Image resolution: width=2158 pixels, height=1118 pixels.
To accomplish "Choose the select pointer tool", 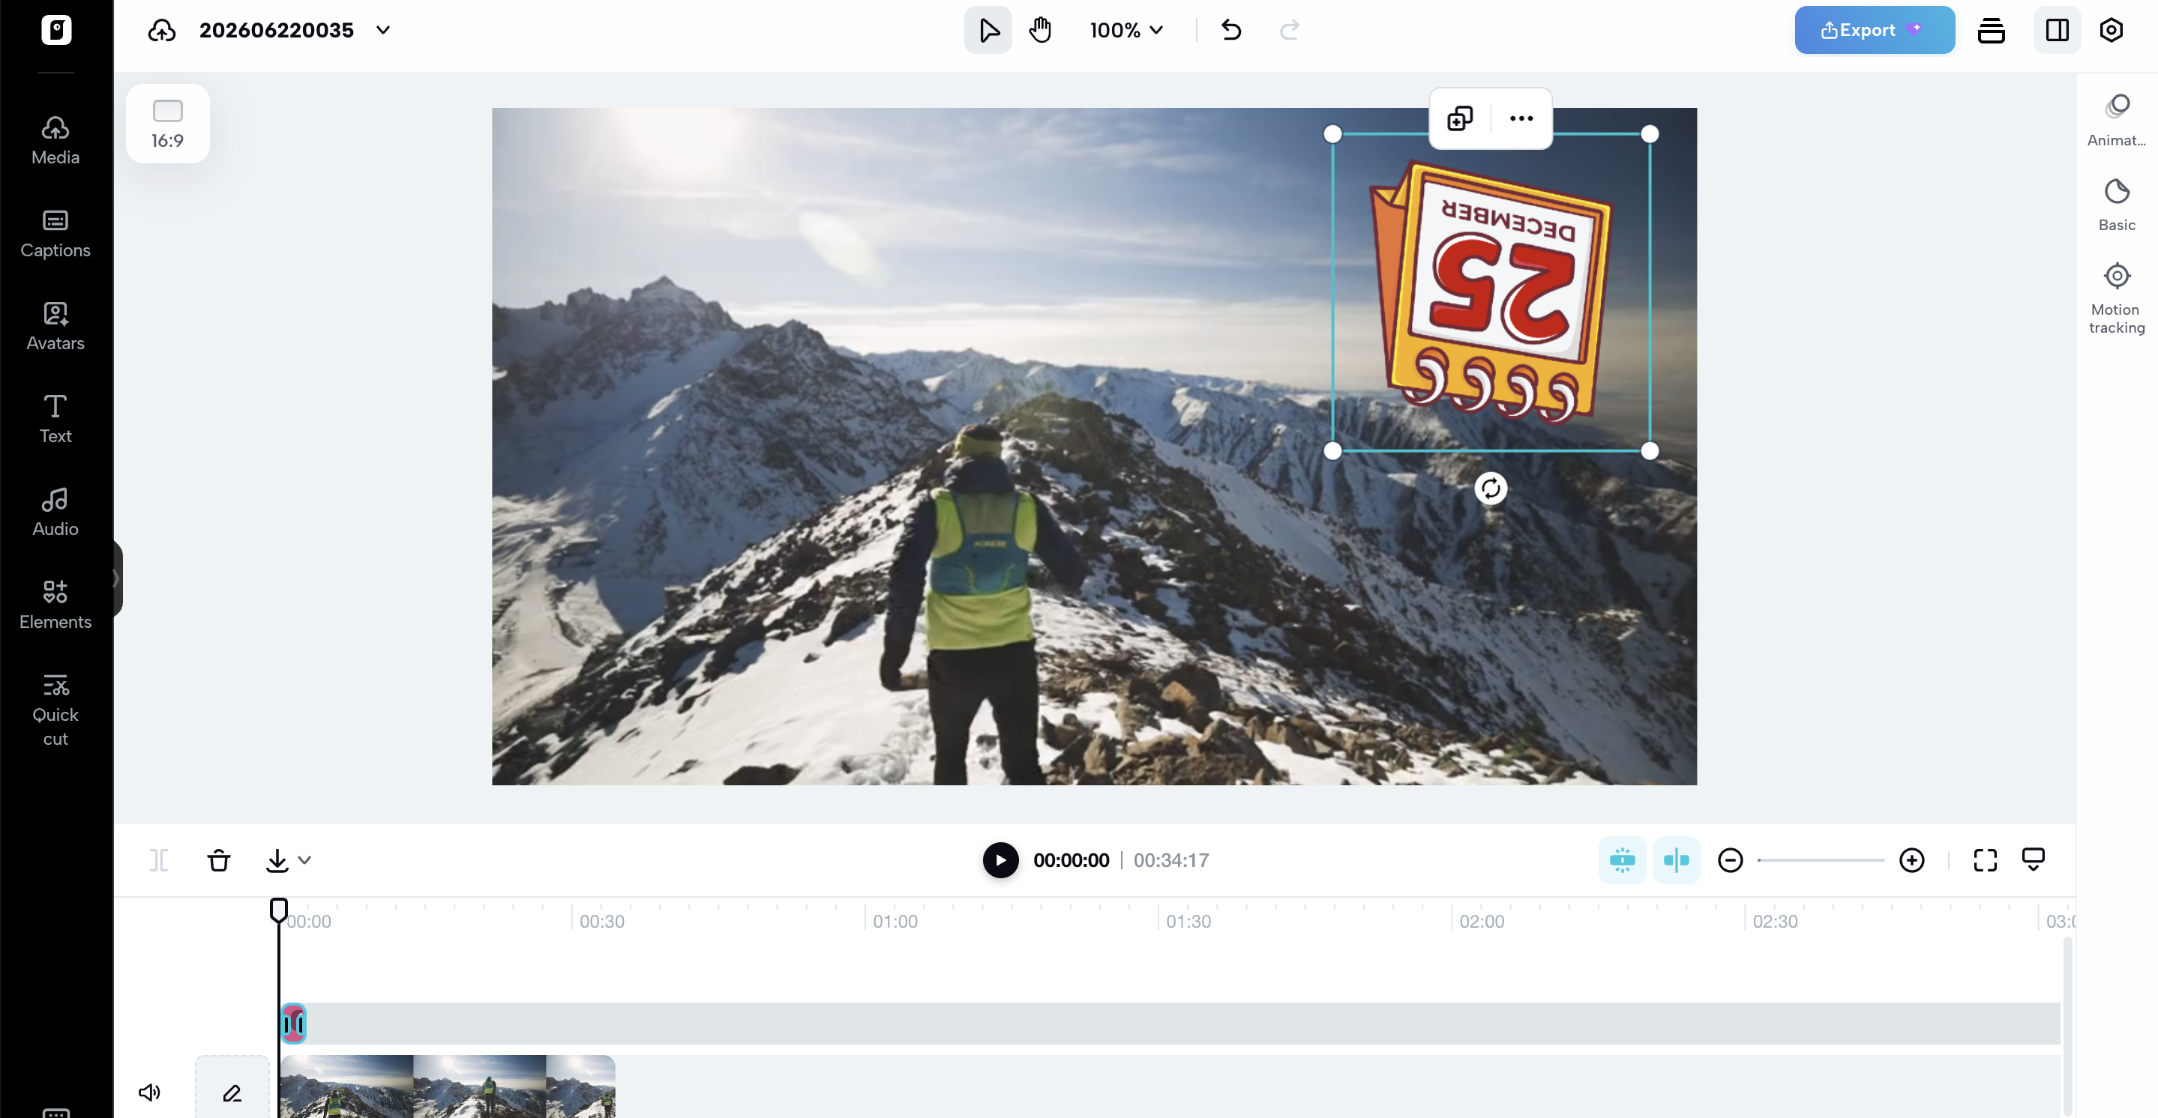I will tap(988, 30).
